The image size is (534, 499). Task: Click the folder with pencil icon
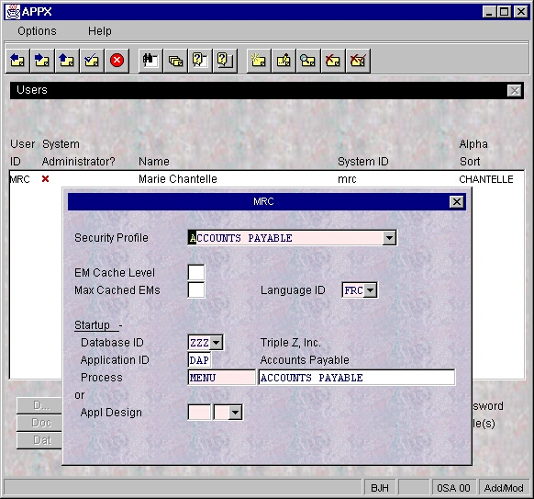point(284,61)
